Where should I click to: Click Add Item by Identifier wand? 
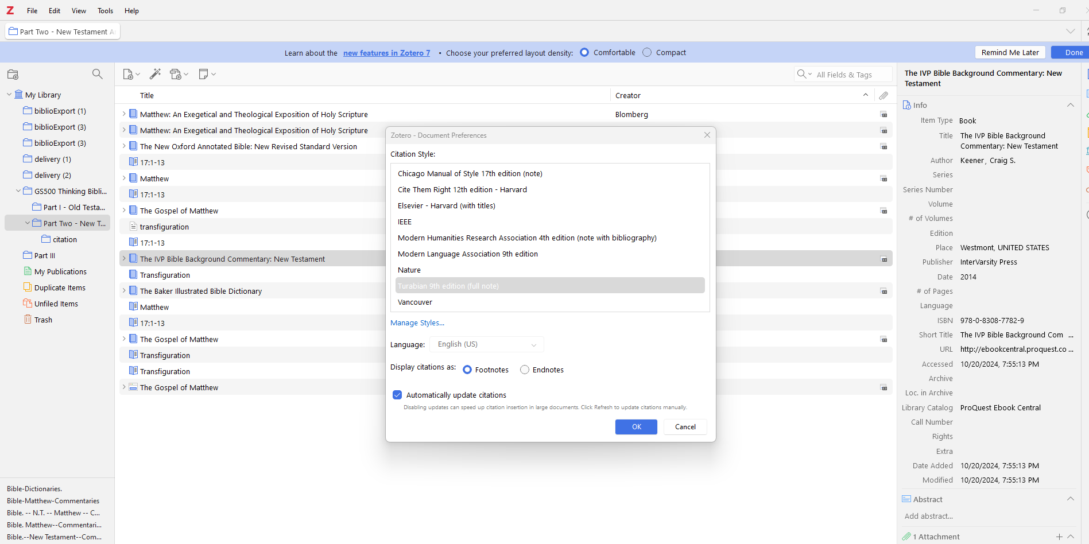(x=155, y=74)
